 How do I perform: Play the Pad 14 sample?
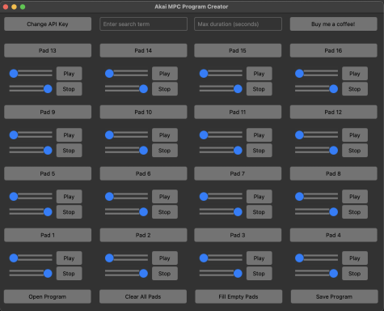click(x=165, y=74)
